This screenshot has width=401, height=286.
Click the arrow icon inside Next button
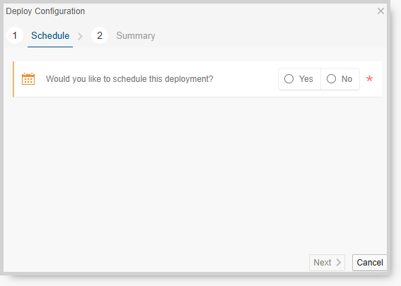point(338,262)
